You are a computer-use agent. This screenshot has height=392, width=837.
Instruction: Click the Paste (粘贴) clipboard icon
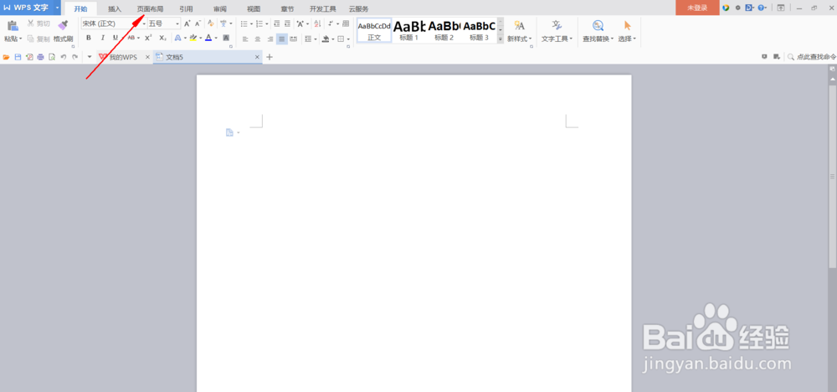pyautogui.click(x=13, y=26)
